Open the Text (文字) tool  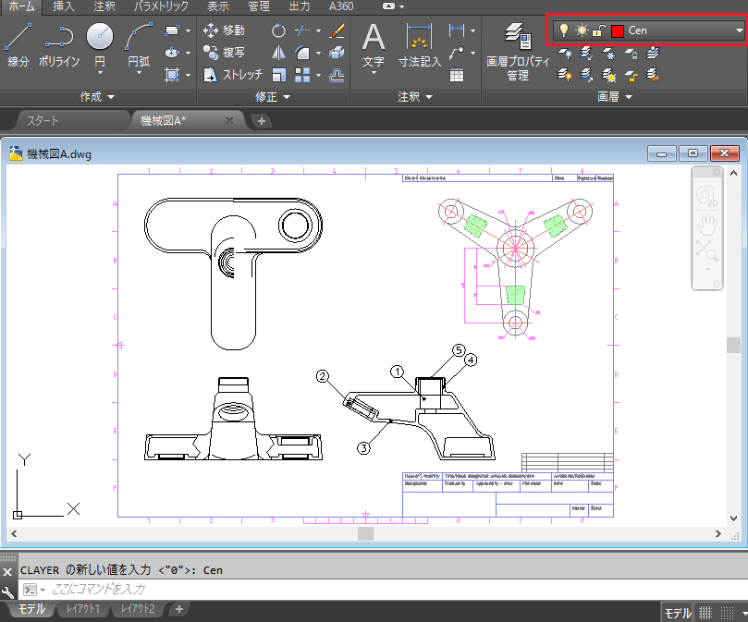point(374,45)
